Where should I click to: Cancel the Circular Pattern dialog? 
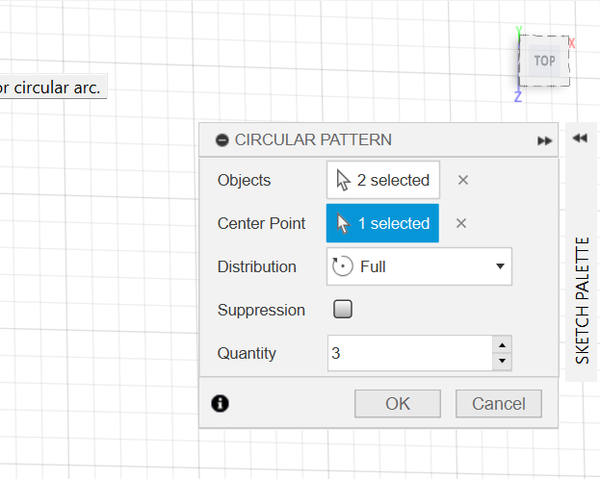point(498,403)
